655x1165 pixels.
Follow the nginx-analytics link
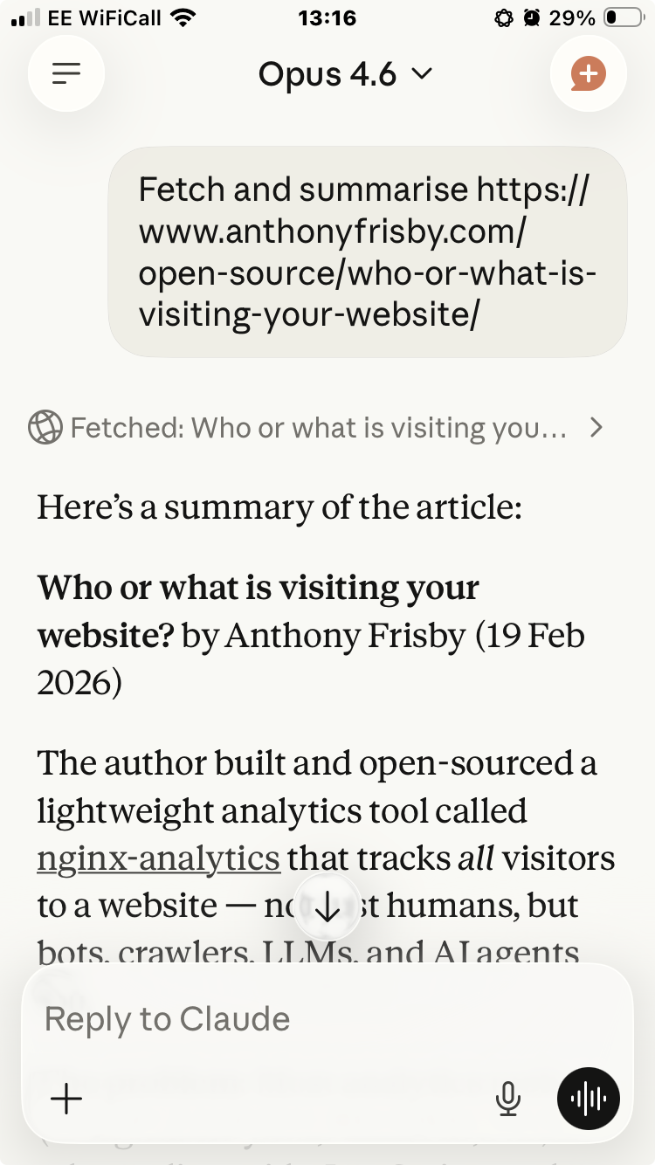(x=158, y=858)
